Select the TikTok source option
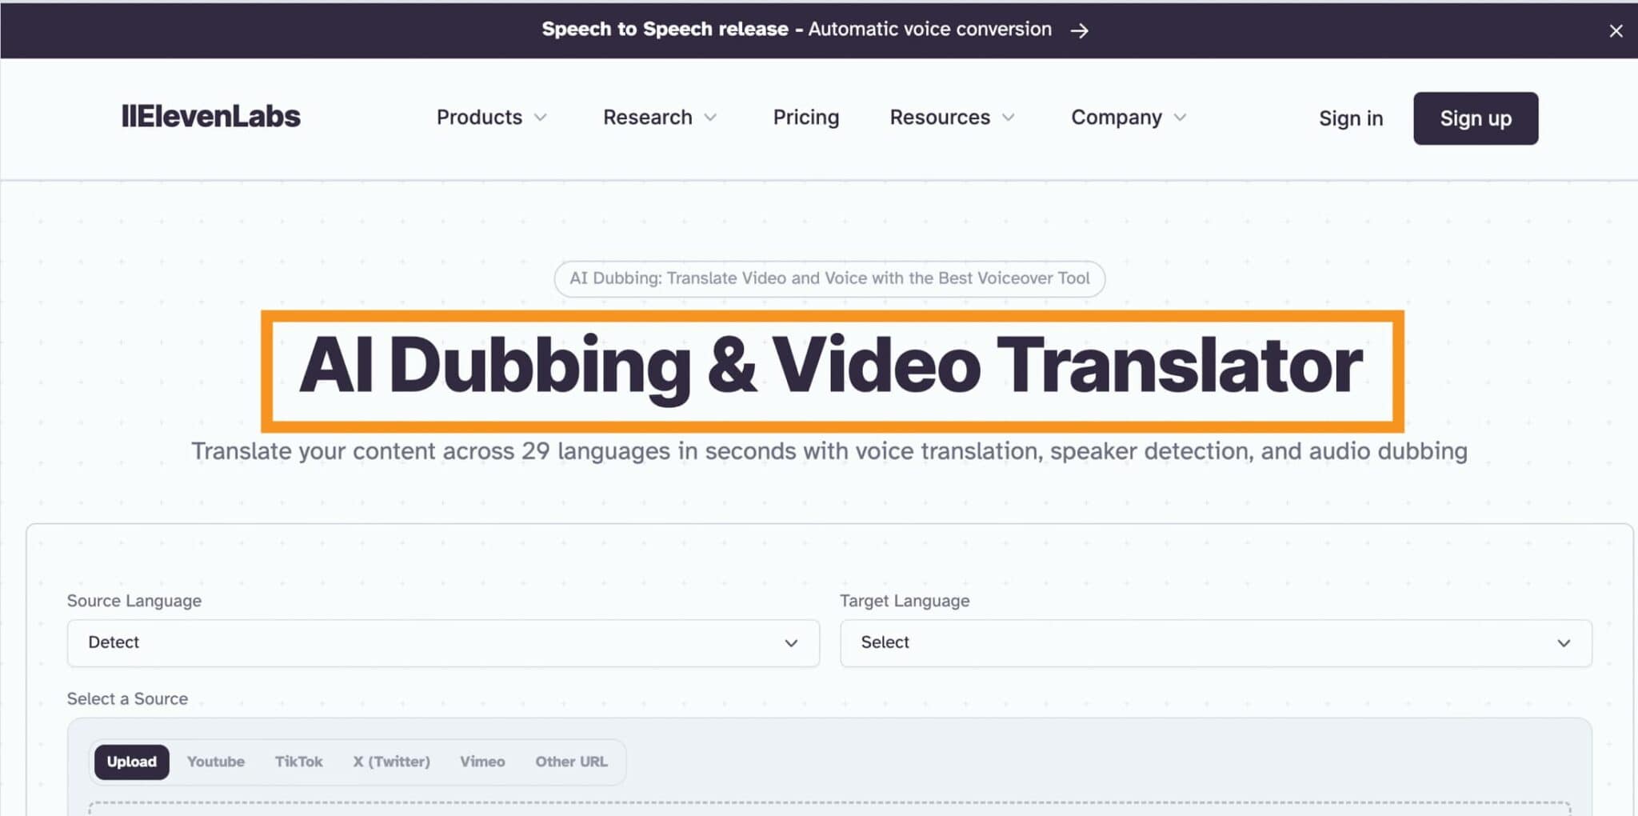The image size is (1638, 816). point(298,762)
